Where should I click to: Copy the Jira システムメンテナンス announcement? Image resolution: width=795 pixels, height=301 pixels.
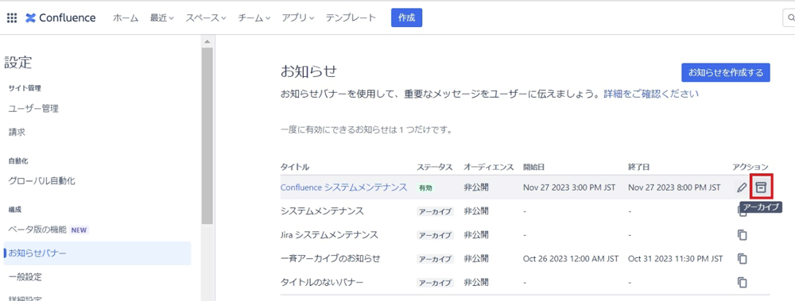click(x=743, y=234)
